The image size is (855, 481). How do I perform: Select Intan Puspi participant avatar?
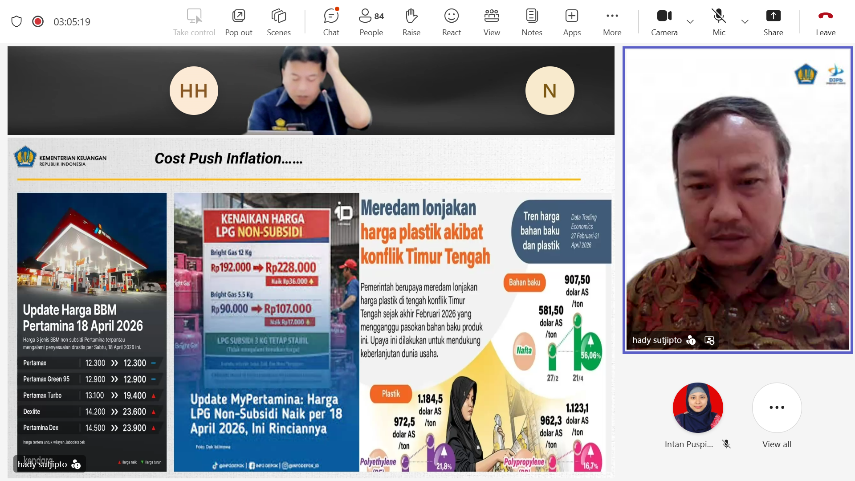[697, 408]
